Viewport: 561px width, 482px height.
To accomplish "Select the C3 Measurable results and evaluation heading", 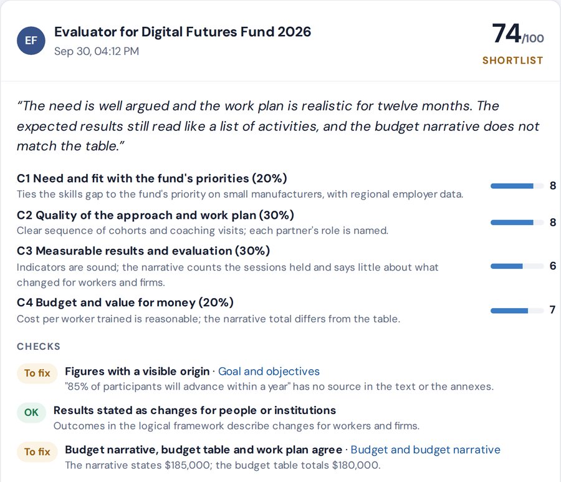I will 143,251.
